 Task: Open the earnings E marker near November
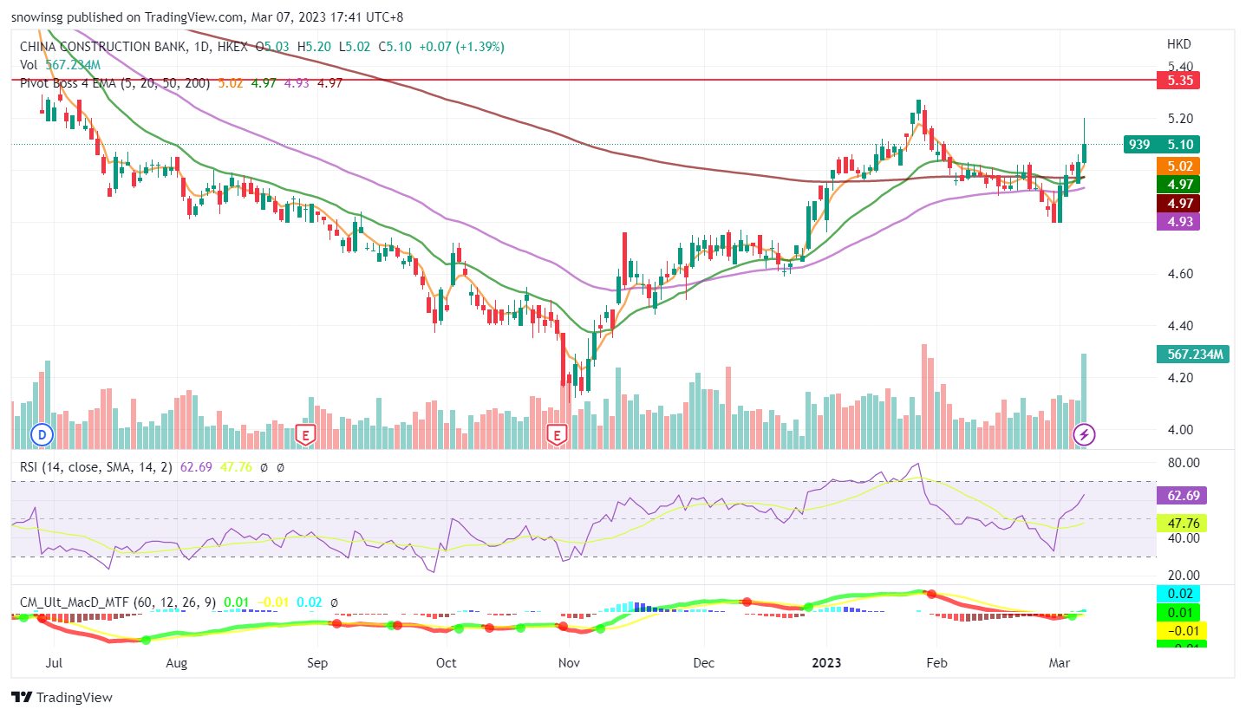tap(557, 434)
